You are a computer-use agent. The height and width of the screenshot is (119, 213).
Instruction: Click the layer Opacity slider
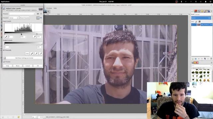202,18
